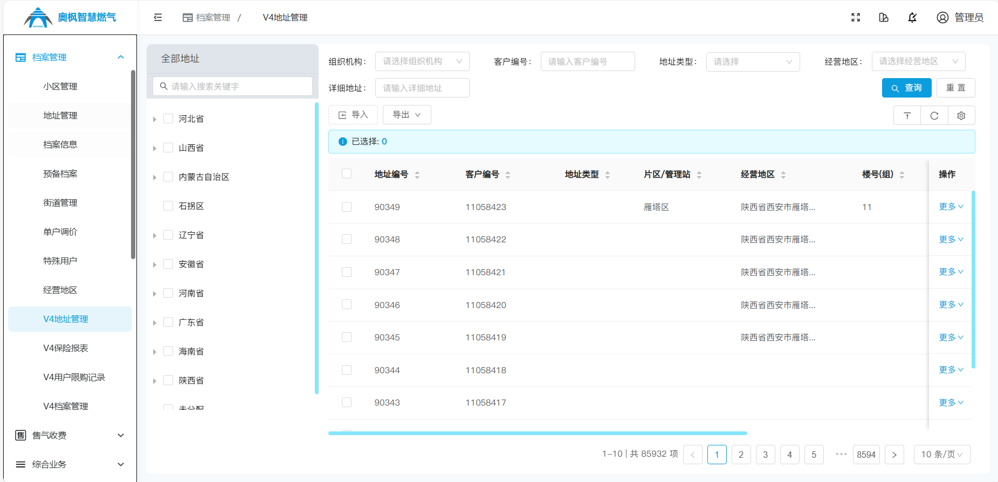Focus the 详细地址 input field
The image size is (998, 482).
pyautogui.click(x=422, y=88)
